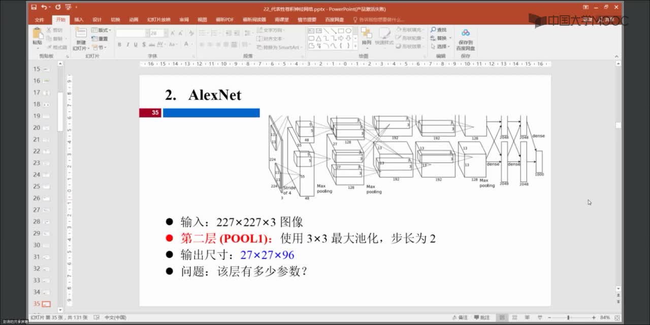Select the oval shape in shapes gallery
This screenshot has height=325, width=650.
click(x=349, y=30)
